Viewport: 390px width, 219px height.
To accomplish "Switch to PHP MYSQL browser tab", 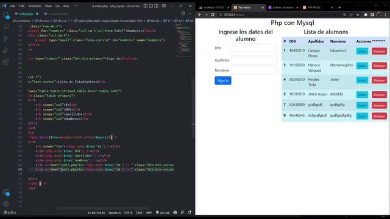I will pyautogui.click(x=317, y=8).
